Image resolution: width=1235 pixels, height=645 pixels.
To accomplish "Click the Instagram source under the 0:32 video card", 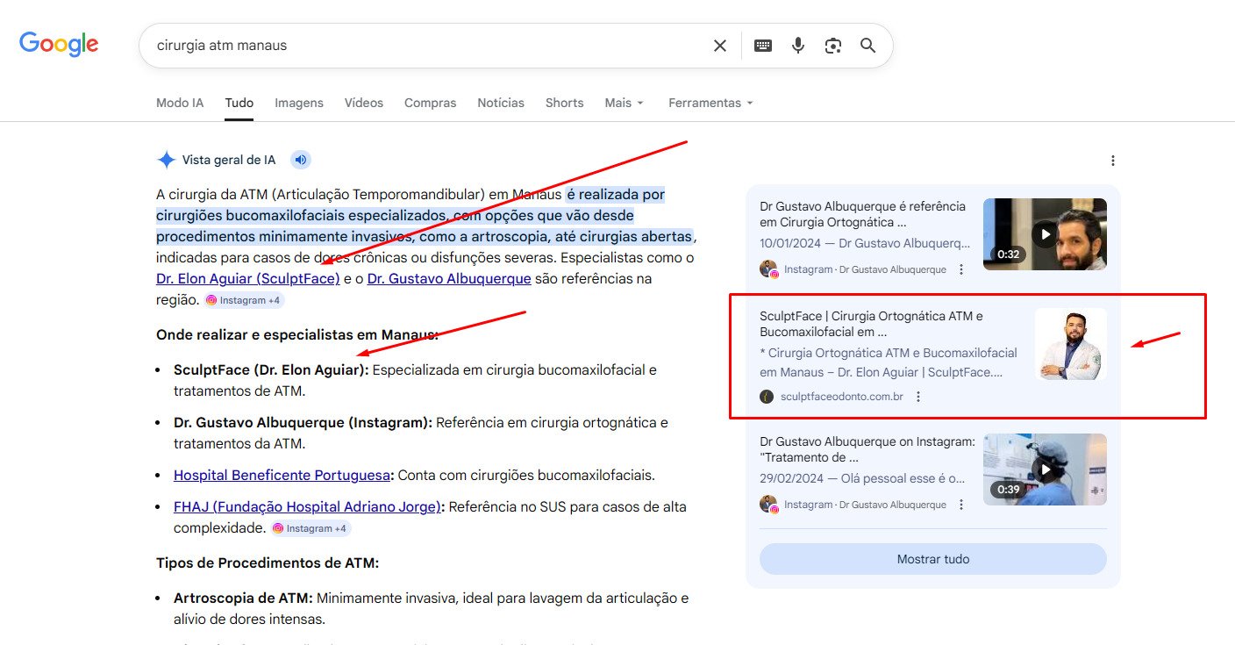I will tap(853, 269).
